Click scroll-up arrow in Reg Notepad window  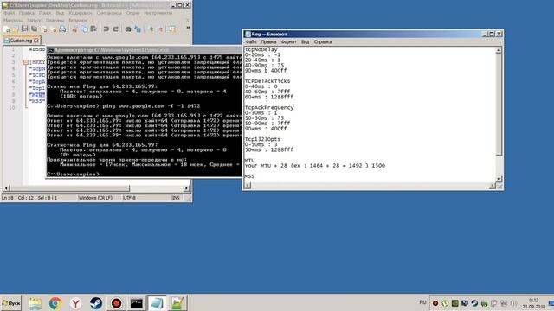pos(499,50)
